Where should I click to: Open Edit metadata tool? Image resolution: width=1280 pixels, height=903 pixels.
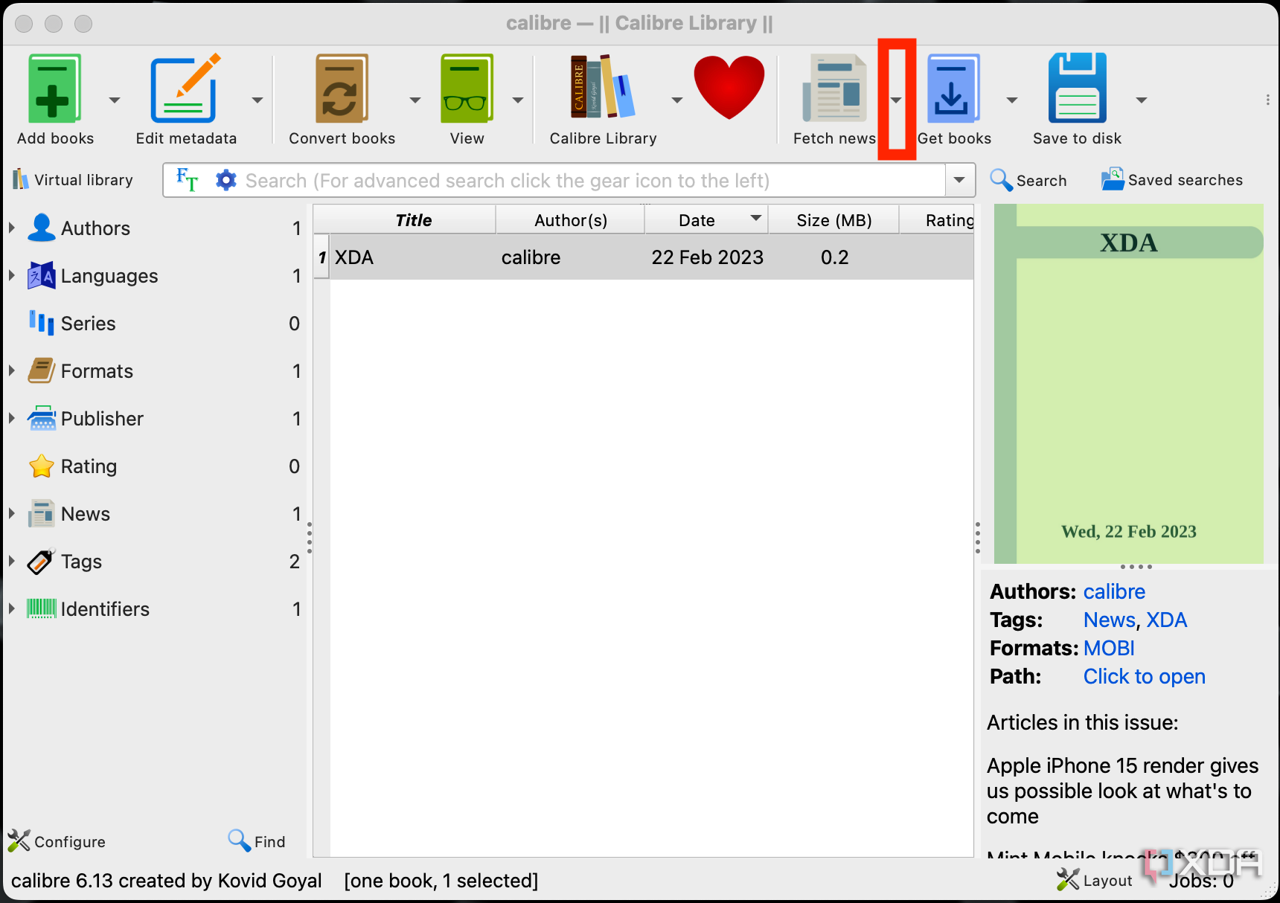[x=185, y=89]
